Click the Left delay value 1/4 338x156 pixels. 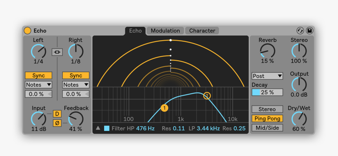coord(39,62)
